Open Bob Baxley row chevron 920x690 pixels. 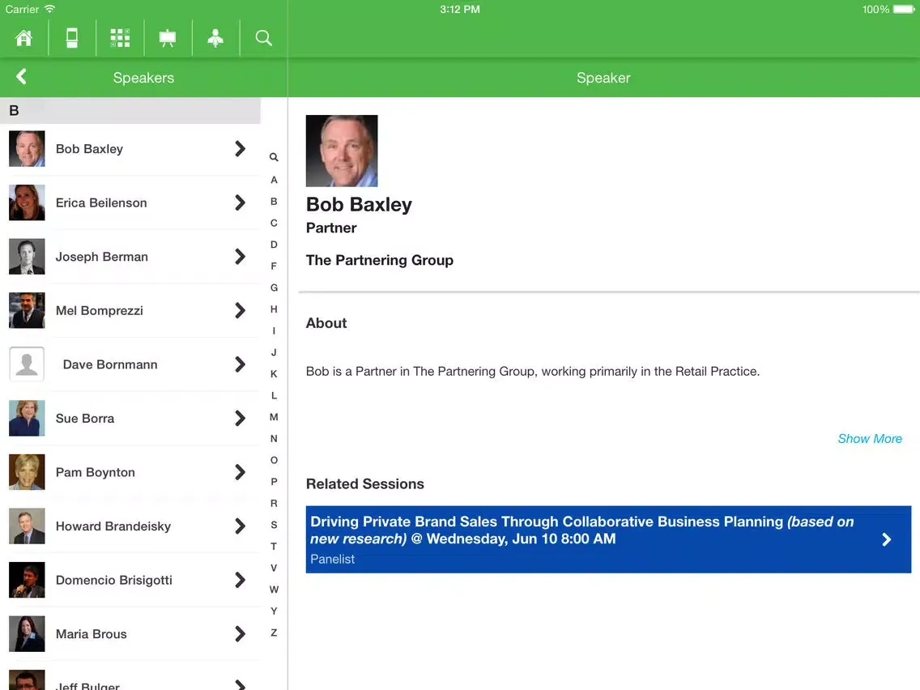point(240,149)
